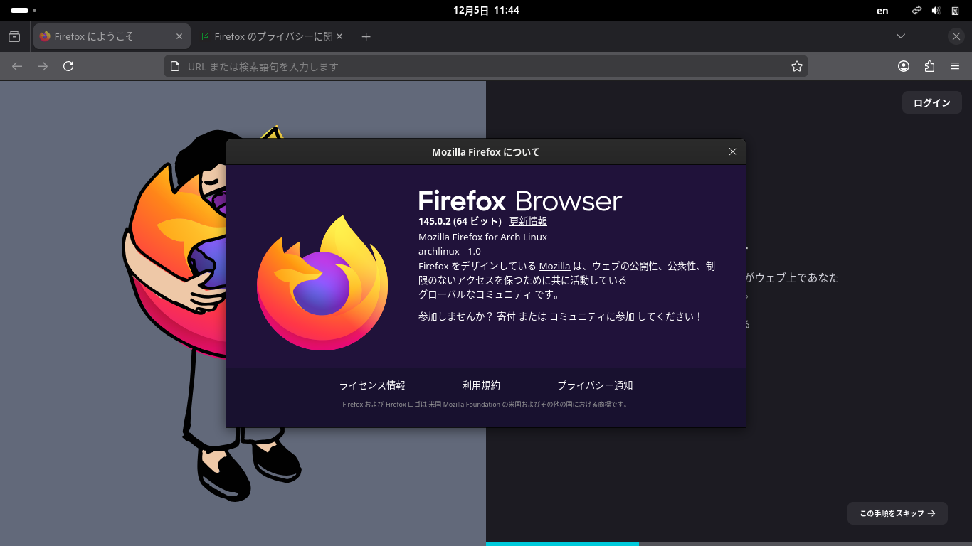
Task: Click the battery status icon
Action: [956, 11]
